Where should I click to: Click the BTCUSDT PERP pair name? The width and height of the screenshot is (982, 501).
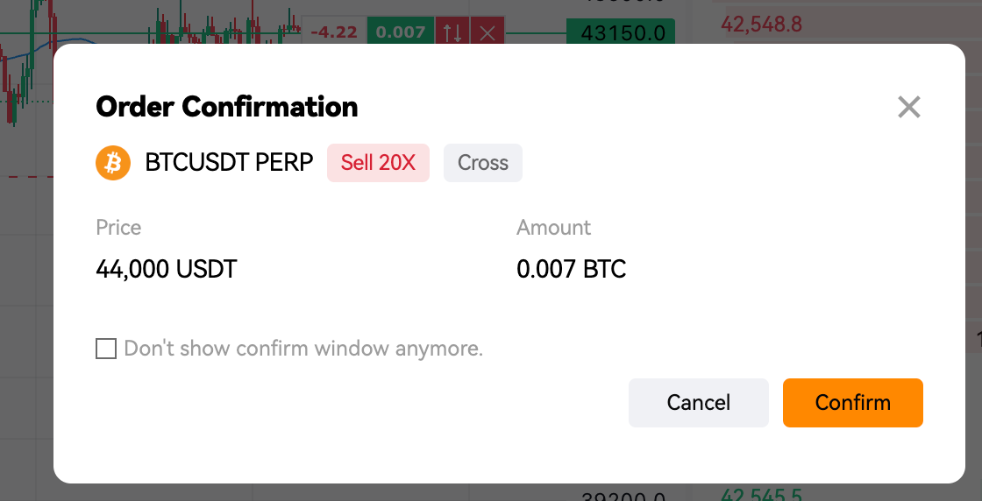point(229,163)
